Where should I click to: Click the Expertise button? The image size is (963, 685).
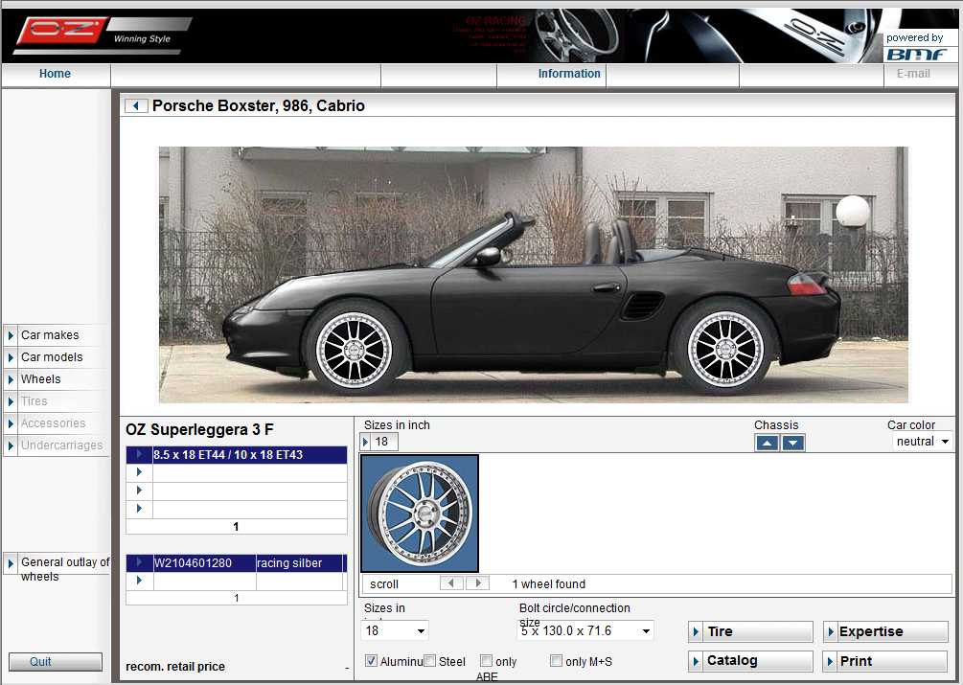[885, 631]
